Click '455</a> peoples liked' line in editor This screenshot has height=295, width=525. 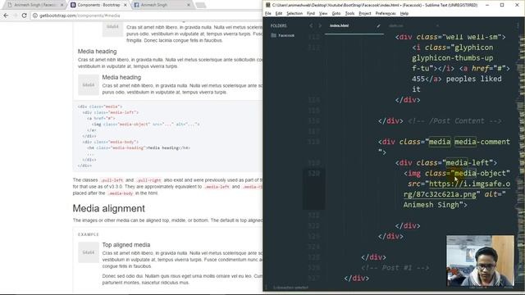point(457,79)
